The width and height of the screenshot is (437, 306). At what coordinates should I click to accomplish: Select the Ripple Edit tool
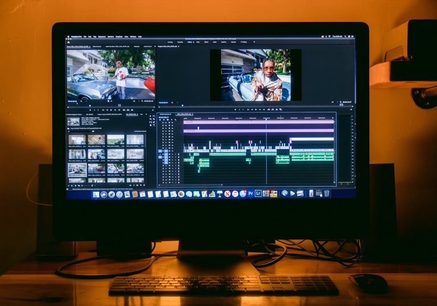pos(150,119)
